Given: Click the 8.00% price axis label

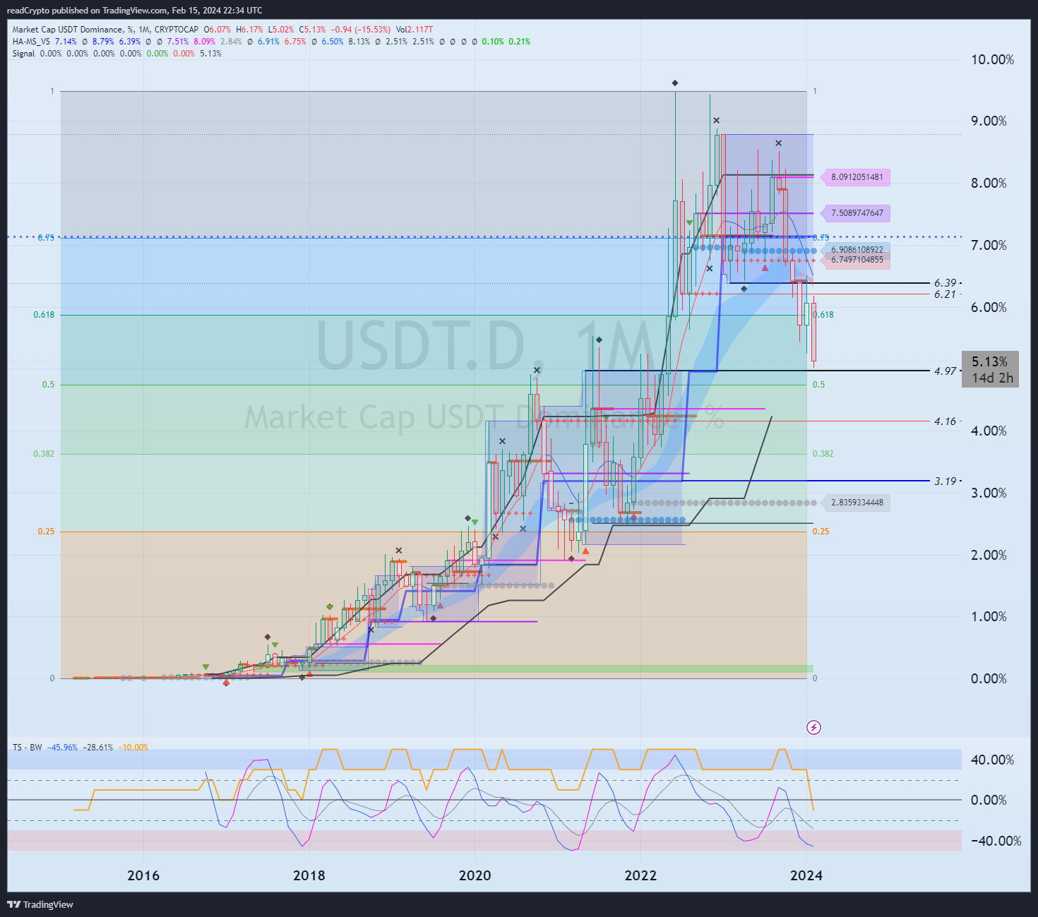Looking at the screenshot, I should pyautogui.click(x=989, y=183).
